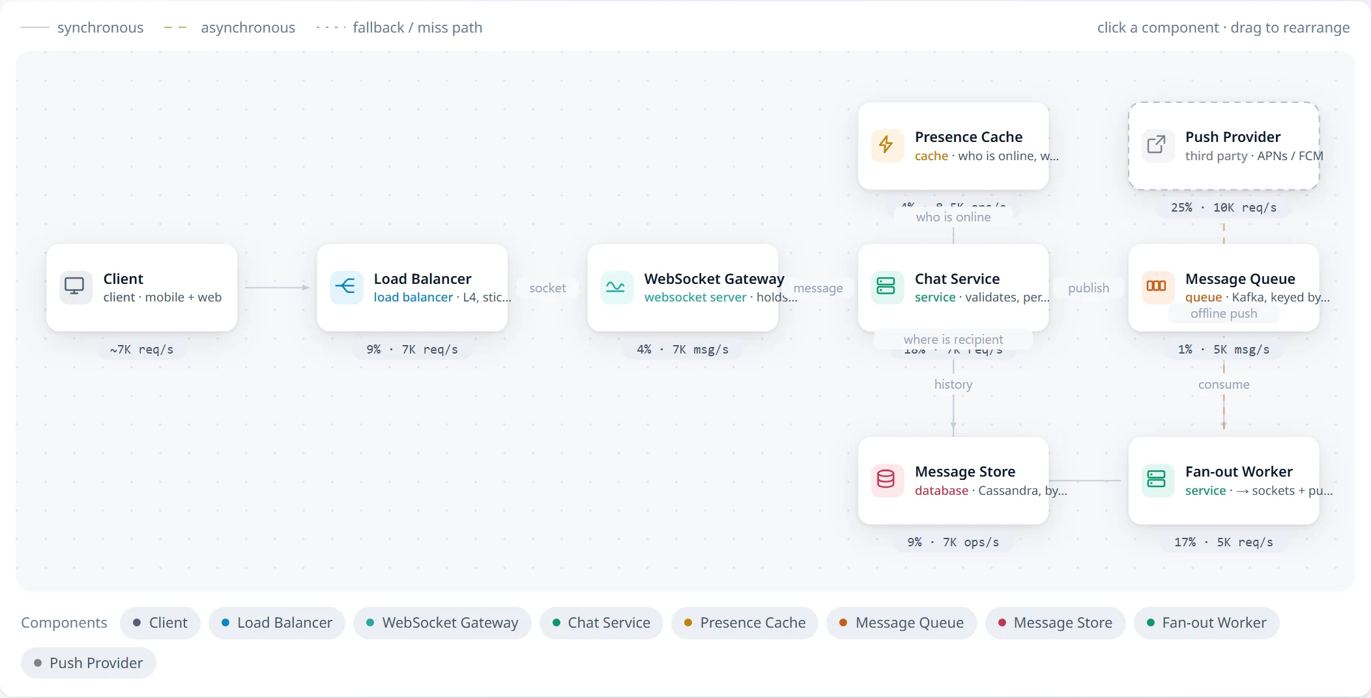Click the Chat Service server icon
1371x698 pixels.
pyautogui.click(x=887, y=287)
